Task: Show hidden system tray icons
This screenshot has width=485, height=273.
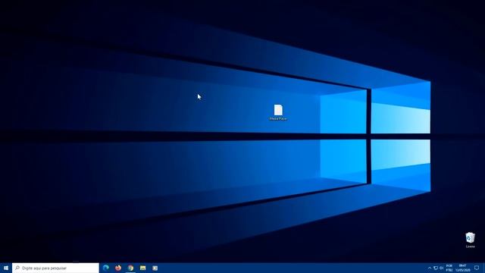Action: (x=430, y=268)
